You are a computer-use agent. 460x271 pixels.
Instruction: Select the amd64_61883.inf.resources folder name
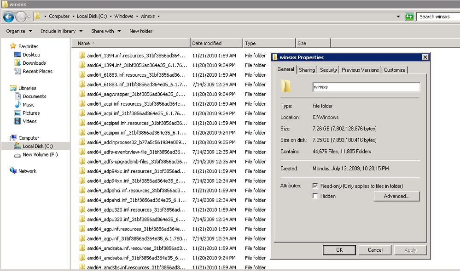(136, 75)
